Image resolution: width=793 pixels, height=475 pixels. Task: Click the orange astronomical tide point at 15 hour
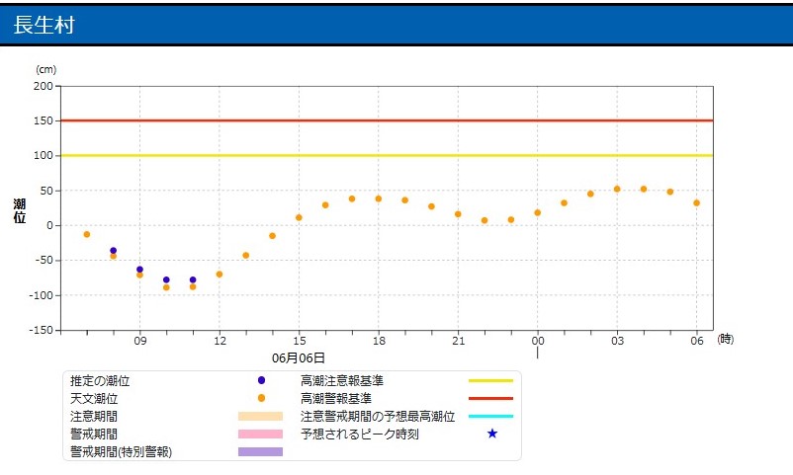pos(299,217)
